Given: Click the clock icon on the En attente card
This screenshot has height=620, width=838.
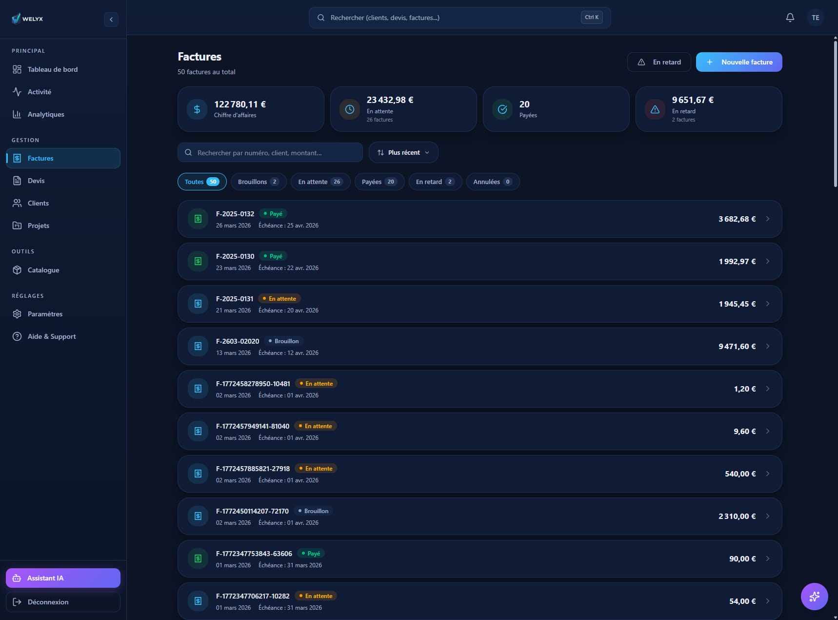Looking at the screenshot, I should [x=350, y=109].
